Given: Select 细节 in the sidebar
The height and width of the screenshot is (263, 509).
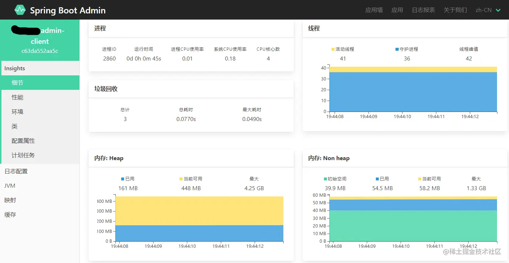Looking at the screenshot, I should [x=40, y=83].
